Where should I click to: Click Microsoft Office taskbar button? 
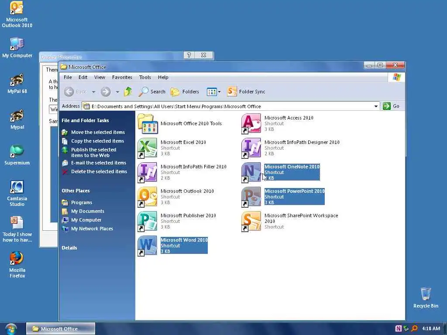[61, 329]
